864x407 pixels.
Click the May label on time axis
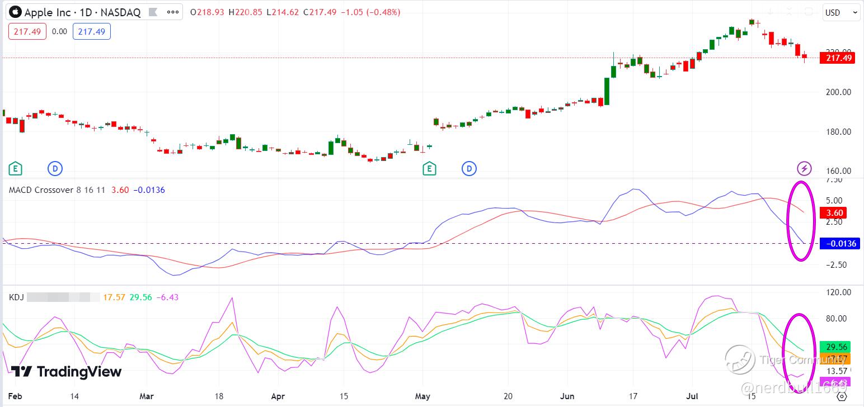coord(422,396)
